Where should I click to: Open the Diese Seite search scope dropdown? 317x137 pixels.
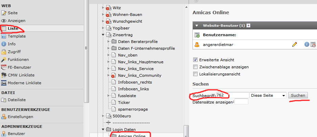[268, 95]
